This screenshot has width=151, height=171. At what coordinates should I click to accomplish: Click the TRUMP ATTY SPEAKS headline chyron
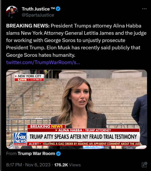[84, 137]
